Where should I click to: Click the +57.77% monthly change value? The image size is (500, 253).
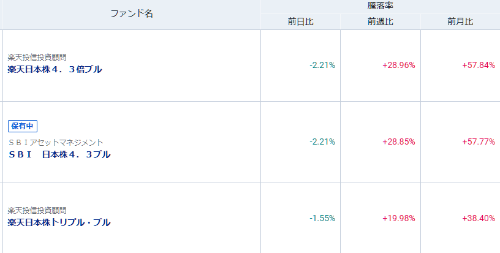click(x=478, y=142)
